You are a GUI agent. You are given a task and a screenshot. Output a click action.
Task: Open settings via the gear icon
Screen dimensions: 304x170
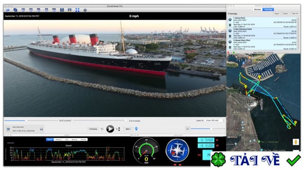tap(85, 10)
